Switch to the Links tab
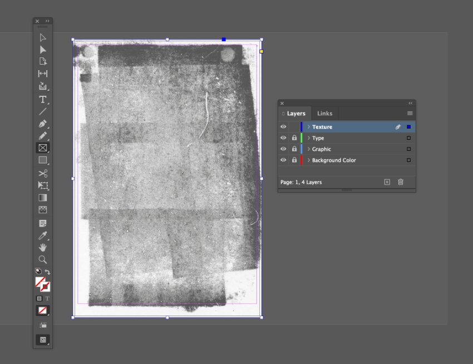The height and width of the screenshot is (364, 473). pyautogui.click(x=324, y=114)
